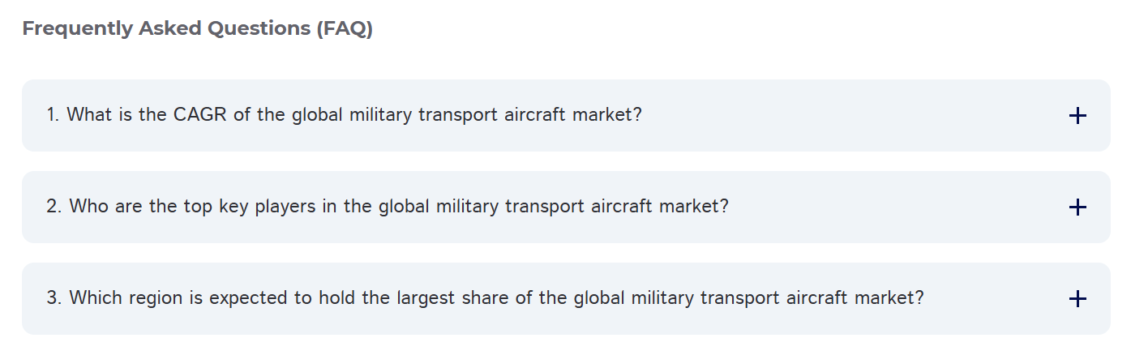Screen dimensions: 1131x355
Task: Click empty area of the first FAQ panel
Action: tap(851, 116)
